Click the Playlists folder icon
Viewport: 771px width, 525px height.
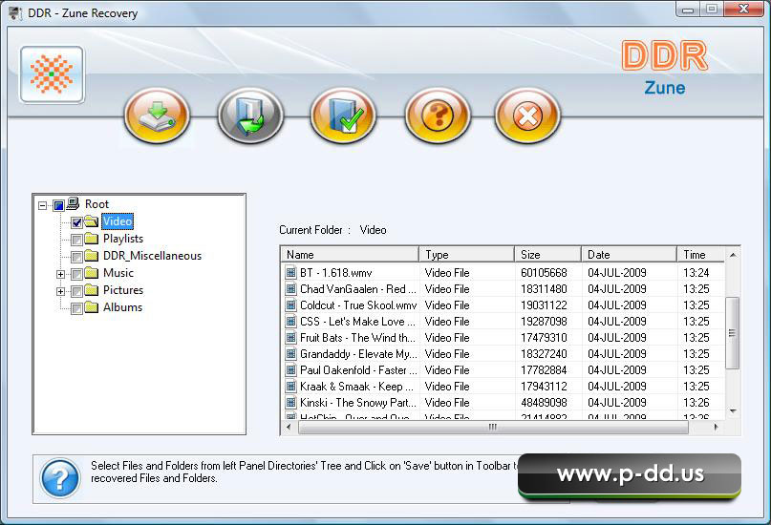(91, 239)
